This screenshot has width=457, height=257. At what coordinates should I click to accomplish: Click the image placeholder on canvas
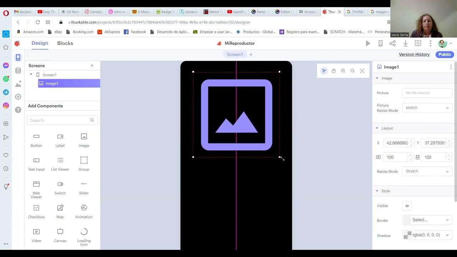coord(236,115)
